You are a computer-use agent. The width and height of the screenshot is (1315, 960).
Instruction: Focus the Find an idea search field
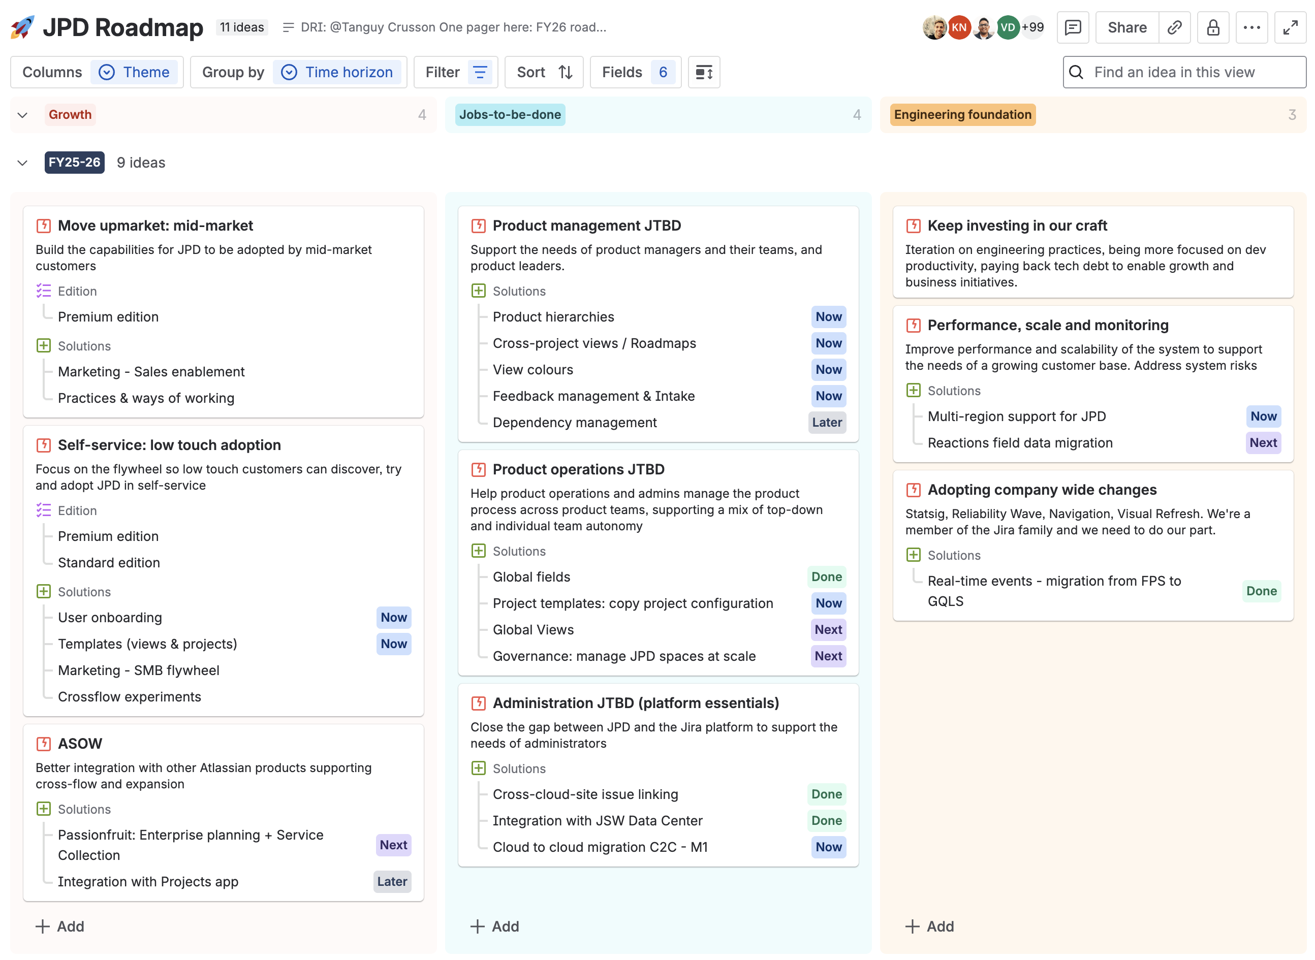click(x=1184, y=72)
